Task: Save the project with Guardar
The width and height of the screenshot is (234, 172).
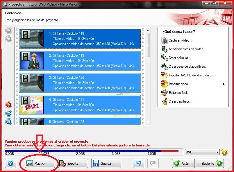Action: coord(106,164)
